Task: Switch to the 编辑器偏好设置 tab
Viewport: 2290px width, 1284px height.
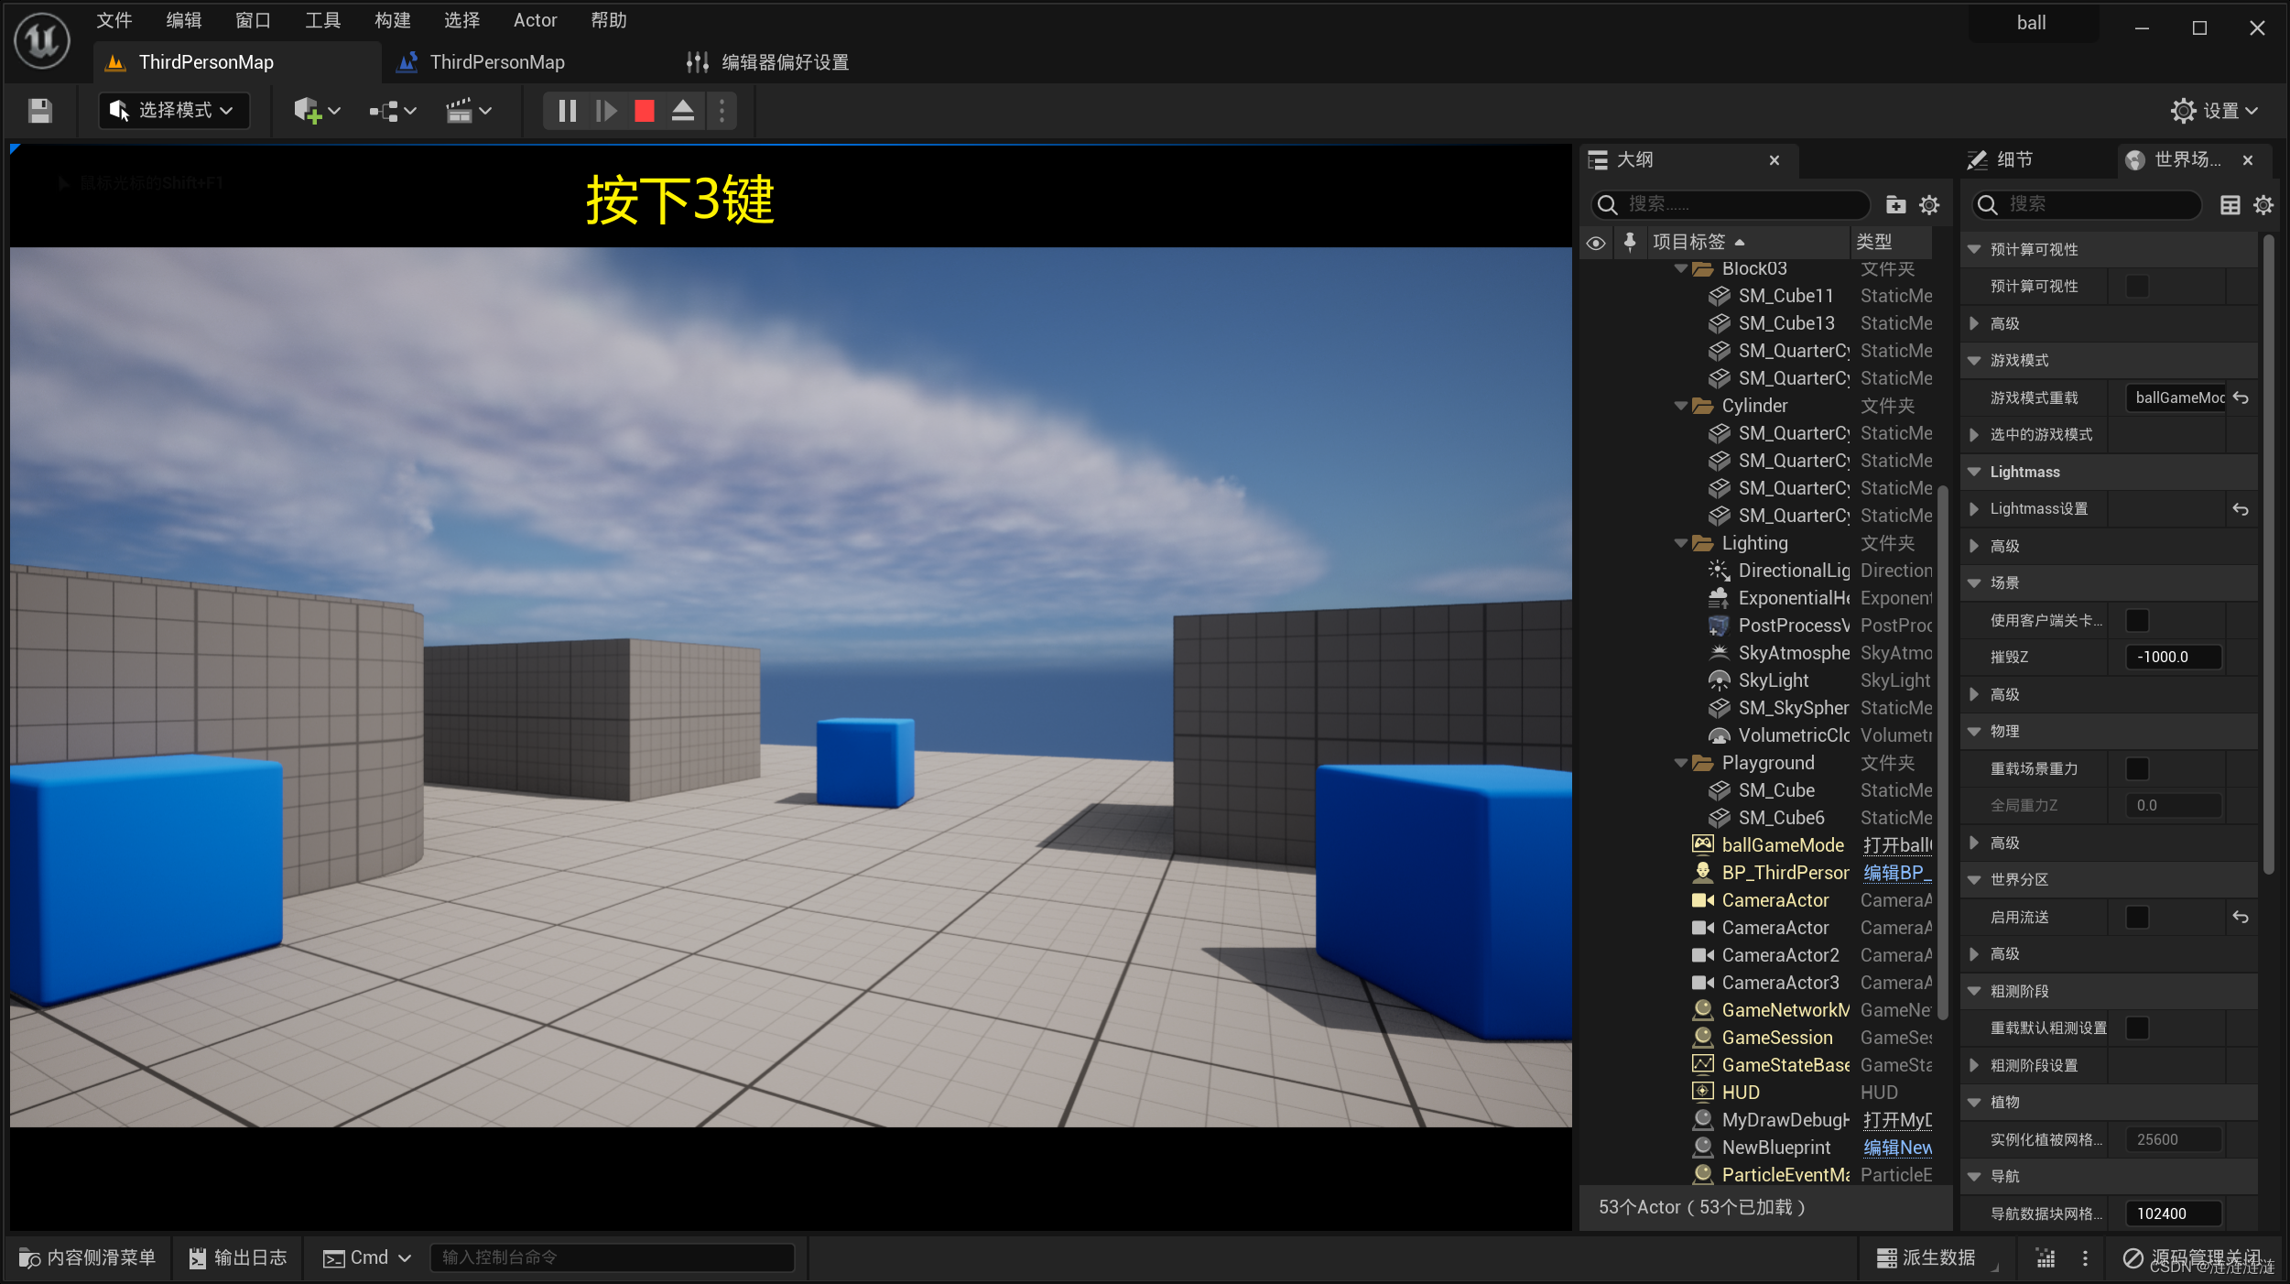Action: pos(783,62)
